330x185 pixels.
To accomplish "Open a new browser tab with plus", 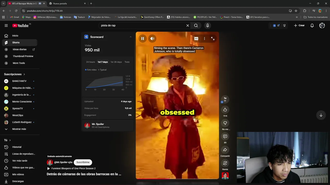I will click(x=91, y=4).
